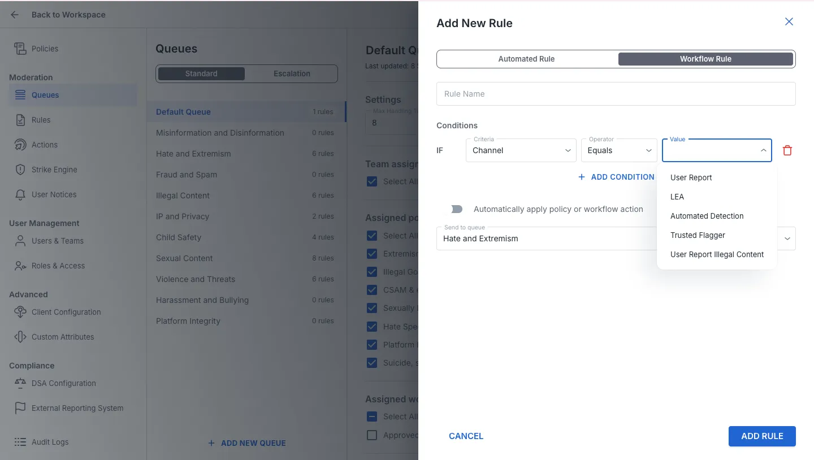Click ADD NEW QUEUE button
The image size is (814, 460).
tap(246, 443)
